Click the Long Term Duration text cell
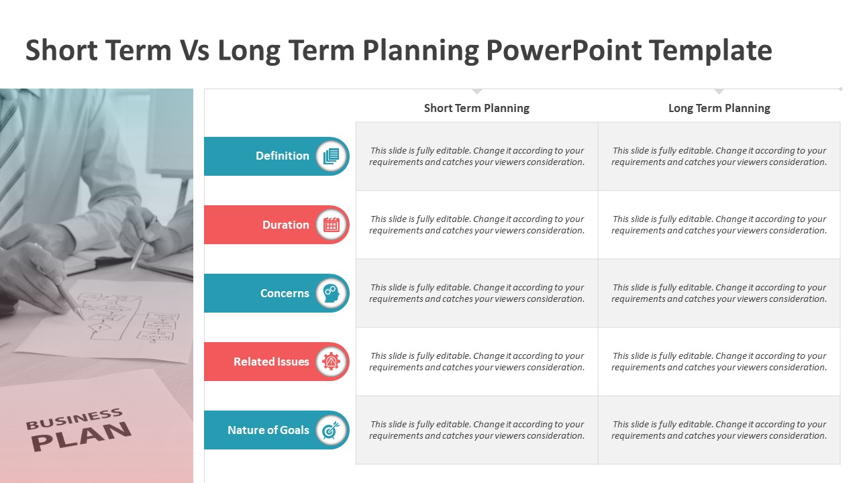Image resolution: width=859 pixels, height=483 pixels. [x=719, y=225]
